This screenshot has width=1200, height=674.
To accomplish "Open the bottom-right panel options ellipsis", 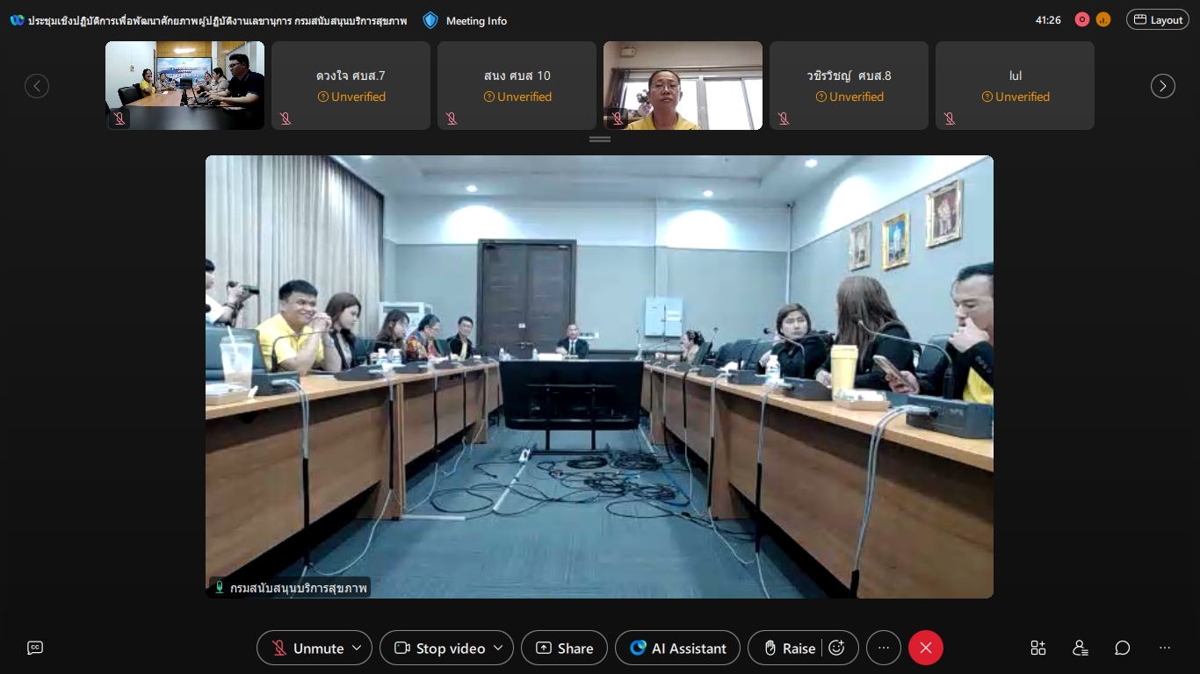I will (1165, 648).
